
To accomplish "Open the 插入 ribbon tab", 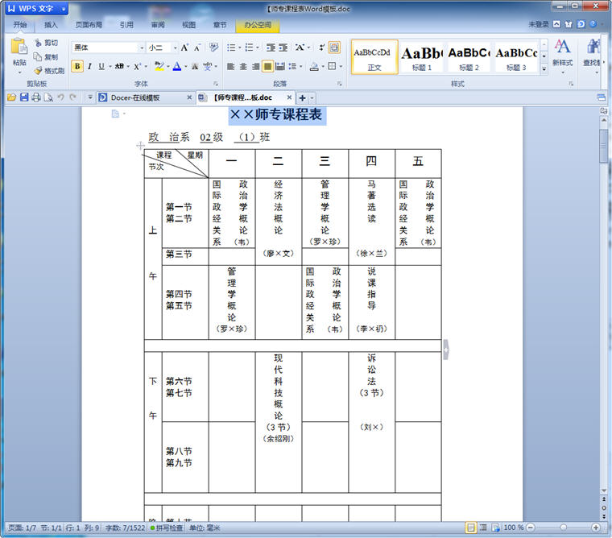I will [x=51, y=25].
